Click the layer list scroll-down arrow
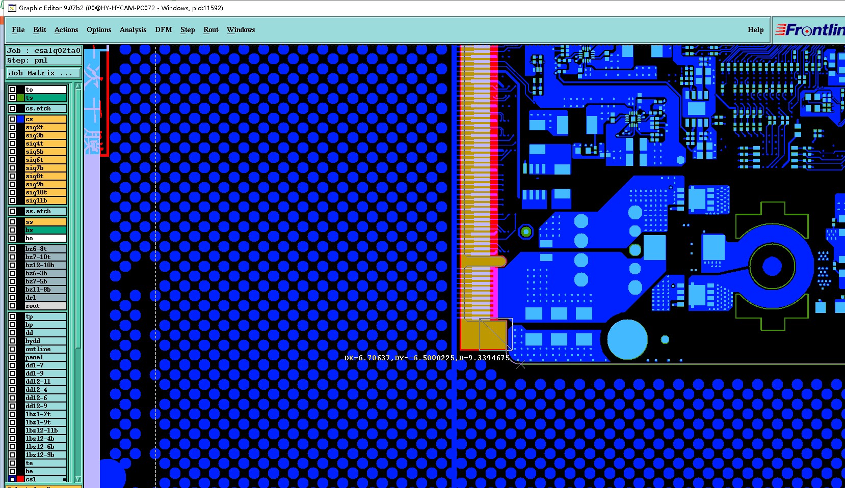The image size is (845, 488). point(78,479)
